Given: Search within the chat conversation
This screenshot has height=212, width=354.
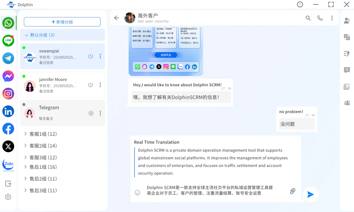Looking at the screenshot, I should (308, 18).
